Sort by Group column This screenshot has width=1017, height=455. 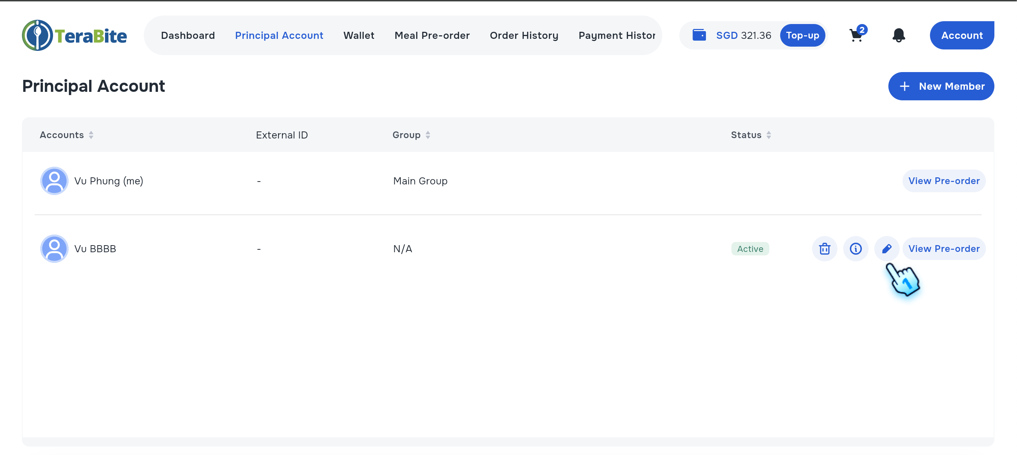pos(428,135)
